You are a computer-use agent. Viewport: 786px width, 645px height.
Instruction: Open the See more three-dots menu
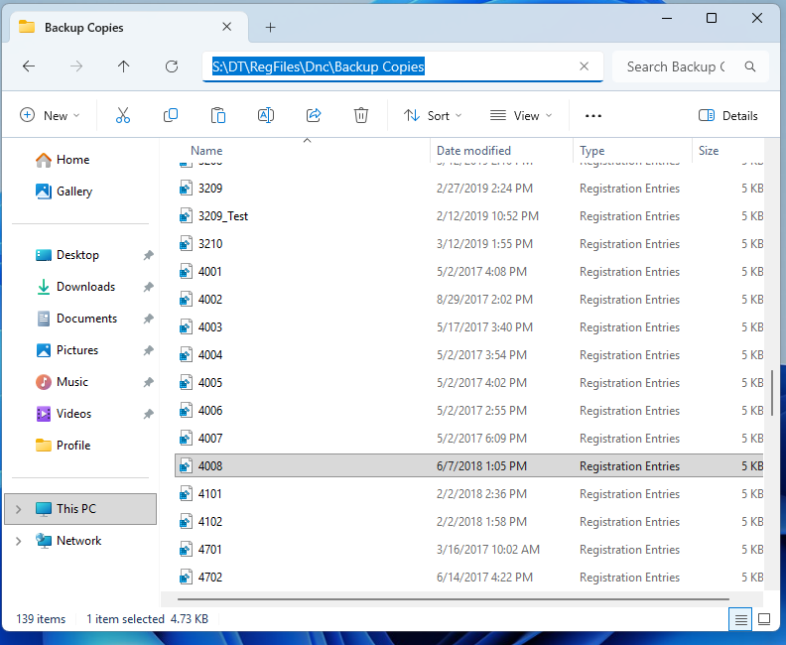[593, 116]
